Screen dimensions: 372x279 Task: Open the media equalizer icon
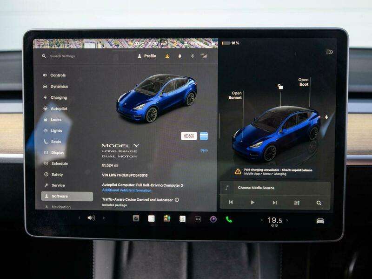(x=297, y=203)
